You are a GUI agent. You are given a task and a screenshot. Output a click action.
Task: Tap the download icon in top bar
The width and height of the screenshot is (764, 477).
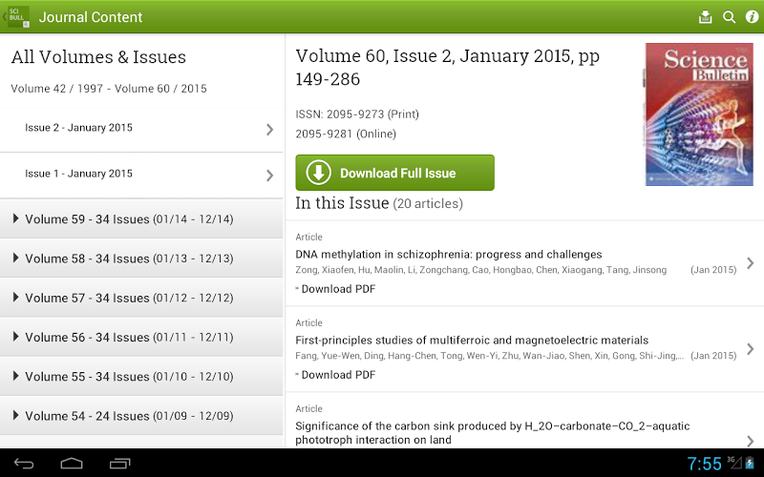point(706,17)
